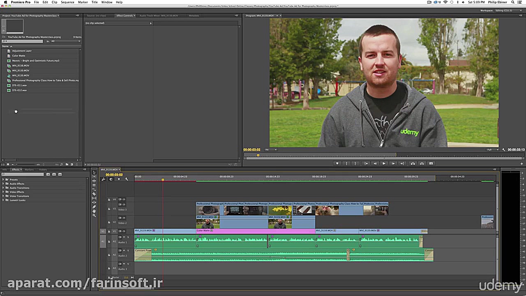Click the Add Marker button in Program monitor
This screenshot has height=296, width=526.
(337, 164)
